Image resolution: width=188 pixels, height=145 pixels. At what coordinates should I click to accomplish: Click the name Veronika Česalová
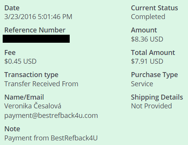tap(33, 106)
